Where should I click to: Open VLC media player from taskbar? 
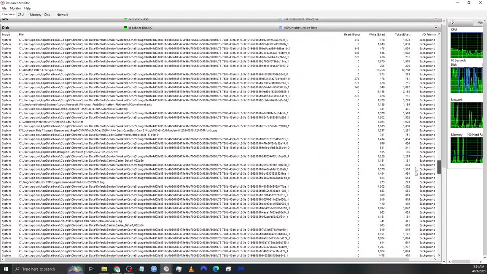[191, 269]
